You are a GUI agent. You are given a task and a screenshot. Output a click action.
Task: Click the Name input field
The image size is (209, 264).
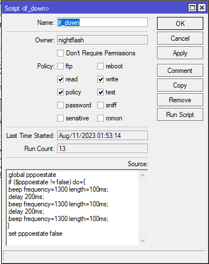[x=102, y=23]
